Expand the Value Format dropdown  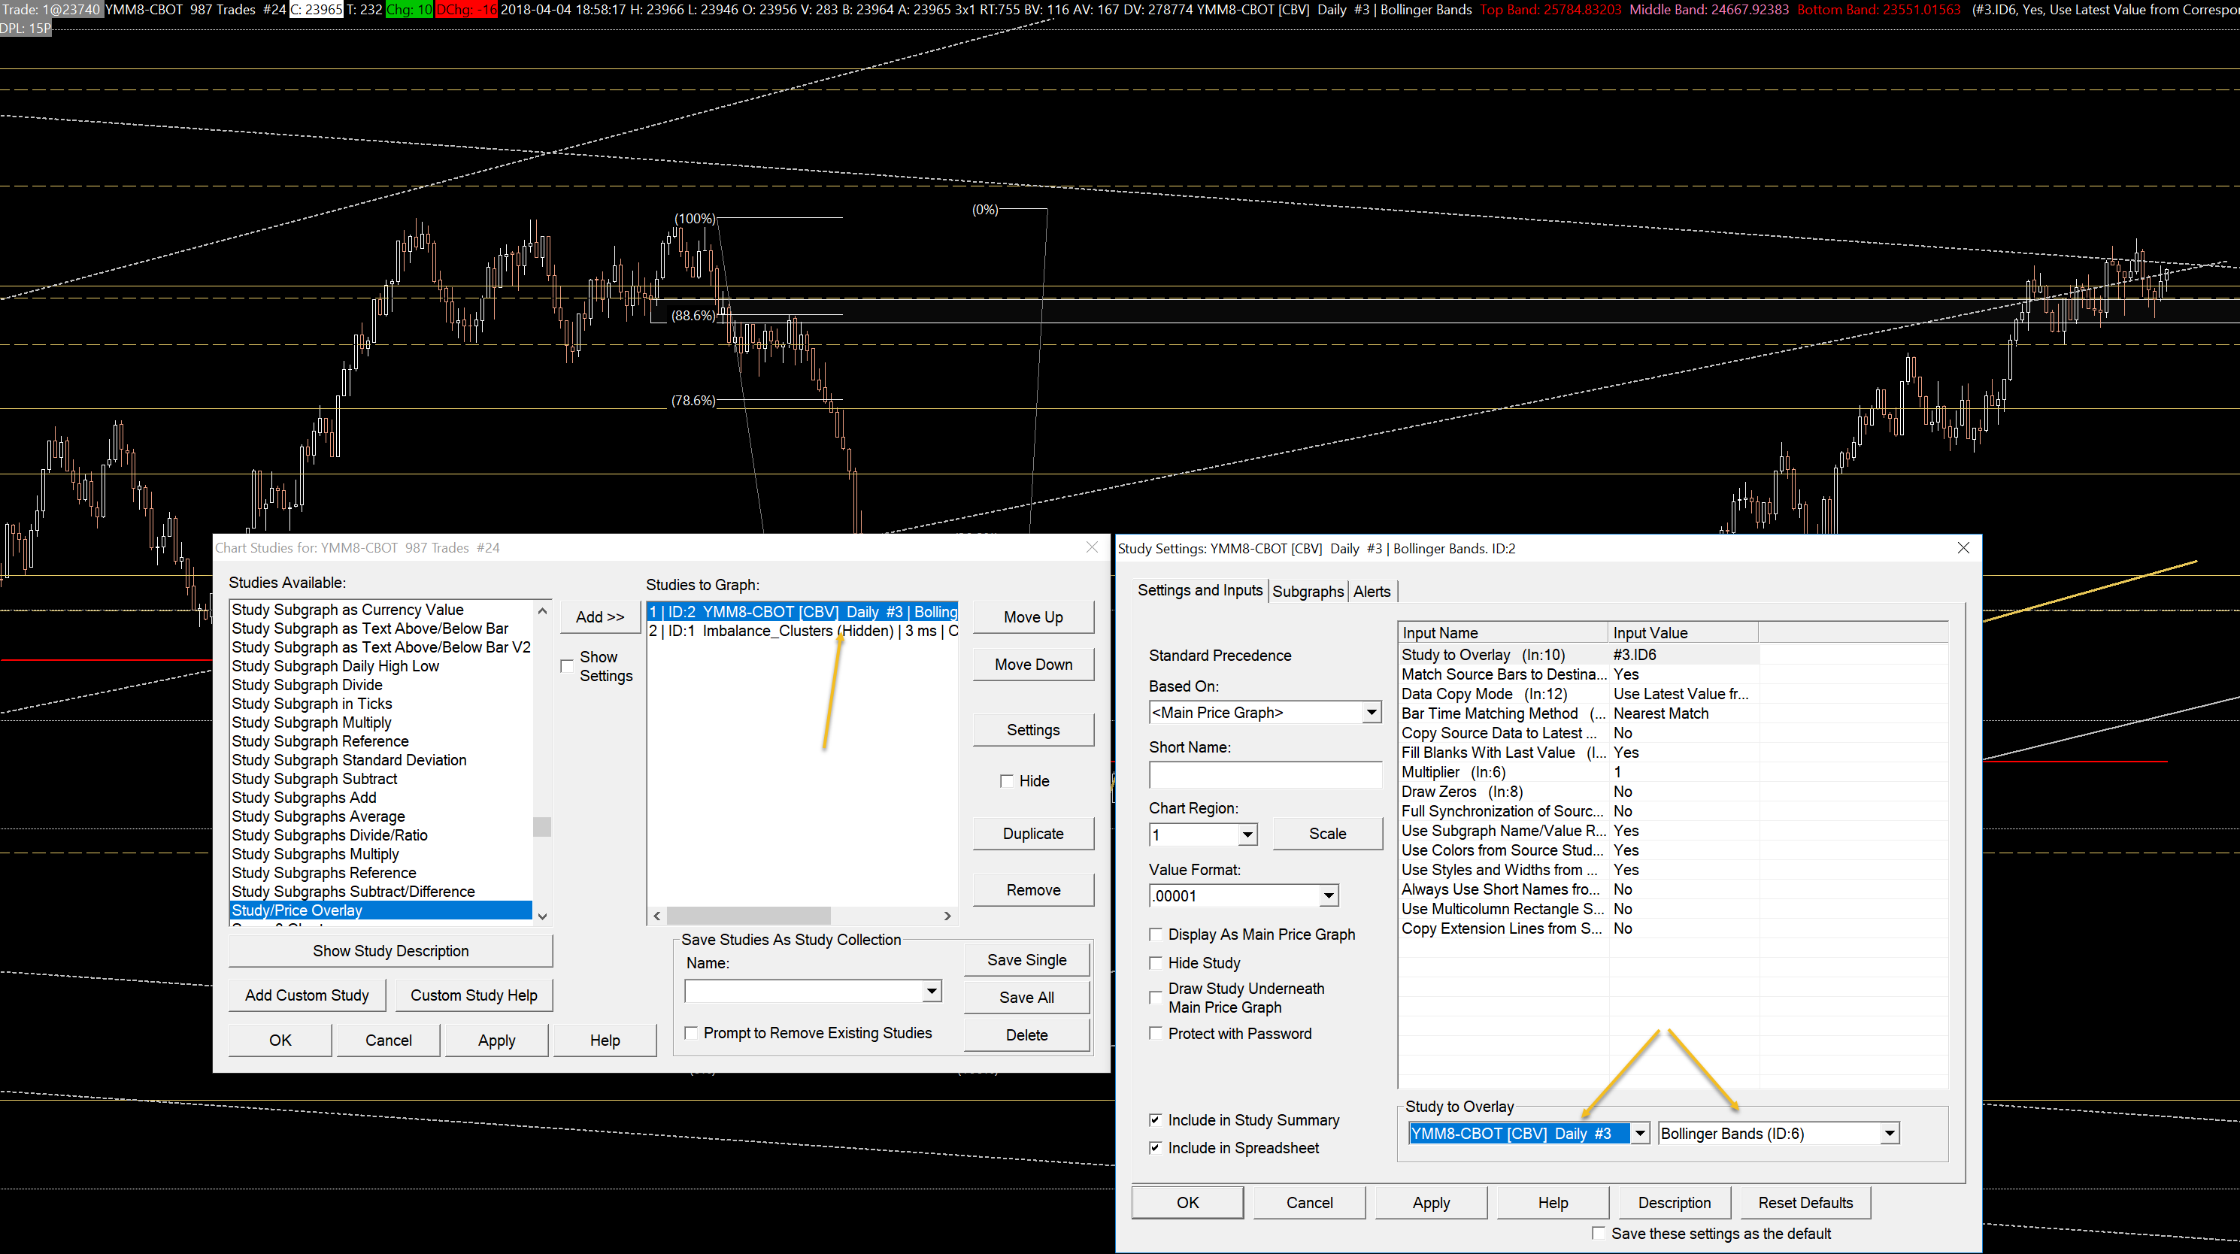tap(1329, 895)
